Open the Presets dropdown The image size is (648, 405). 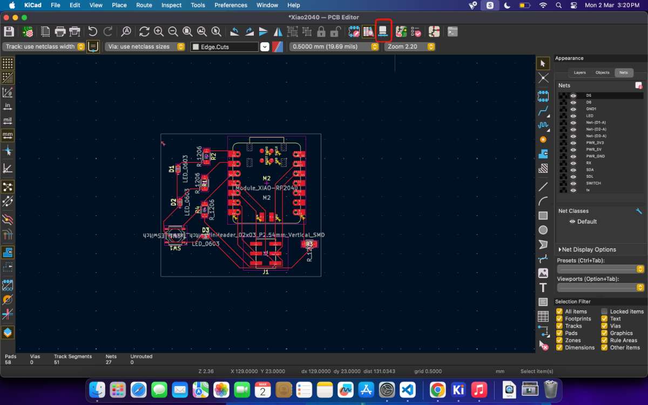pos(600,269)
